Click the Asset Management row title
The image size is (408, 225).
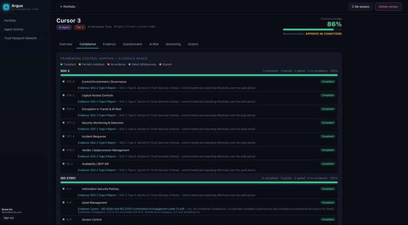pyautogui.click(x=95, y=203)
